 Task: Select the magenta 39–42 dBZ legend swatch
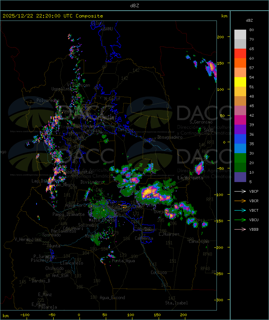[240, 120]
